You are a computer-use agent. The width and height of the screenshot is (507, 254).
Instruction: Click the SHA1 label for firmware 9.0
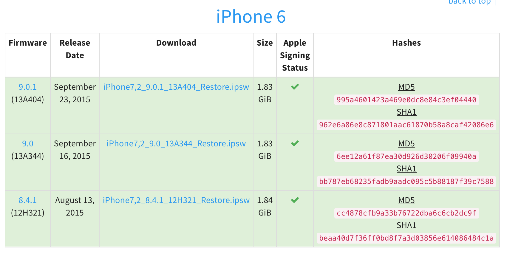406,169
